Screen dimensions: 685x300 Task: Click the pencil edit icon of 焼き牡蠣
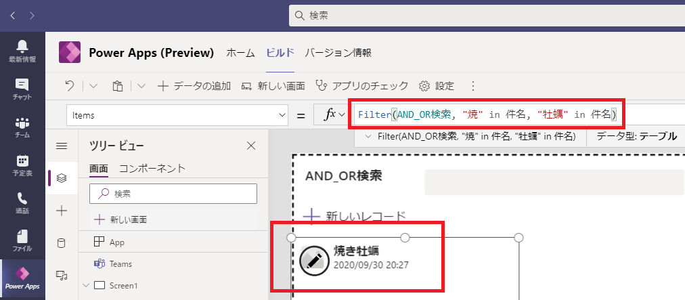coord(313,261)
